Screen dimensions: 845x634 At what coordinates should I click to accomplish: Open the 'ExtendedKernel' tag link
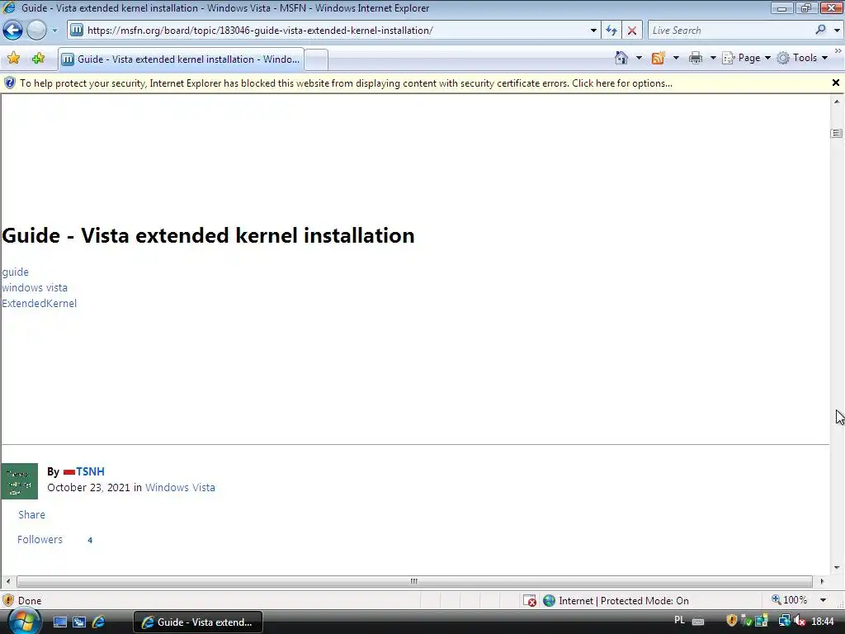click(40, 304)
